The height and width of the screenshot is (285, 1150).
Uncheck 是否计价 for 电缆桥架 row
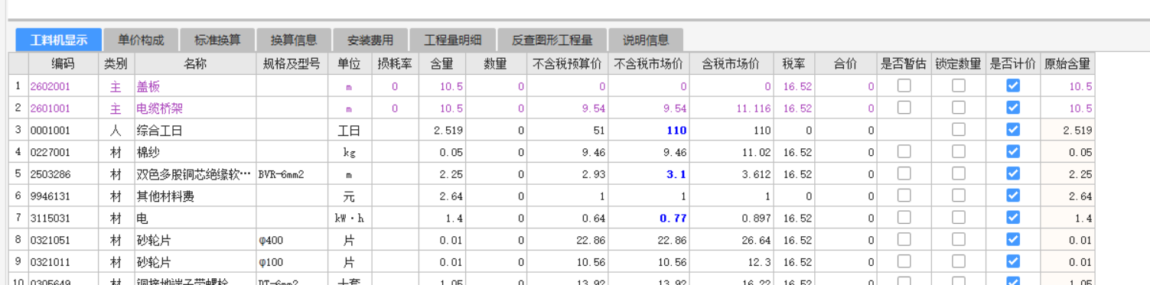pos(1013,108)
